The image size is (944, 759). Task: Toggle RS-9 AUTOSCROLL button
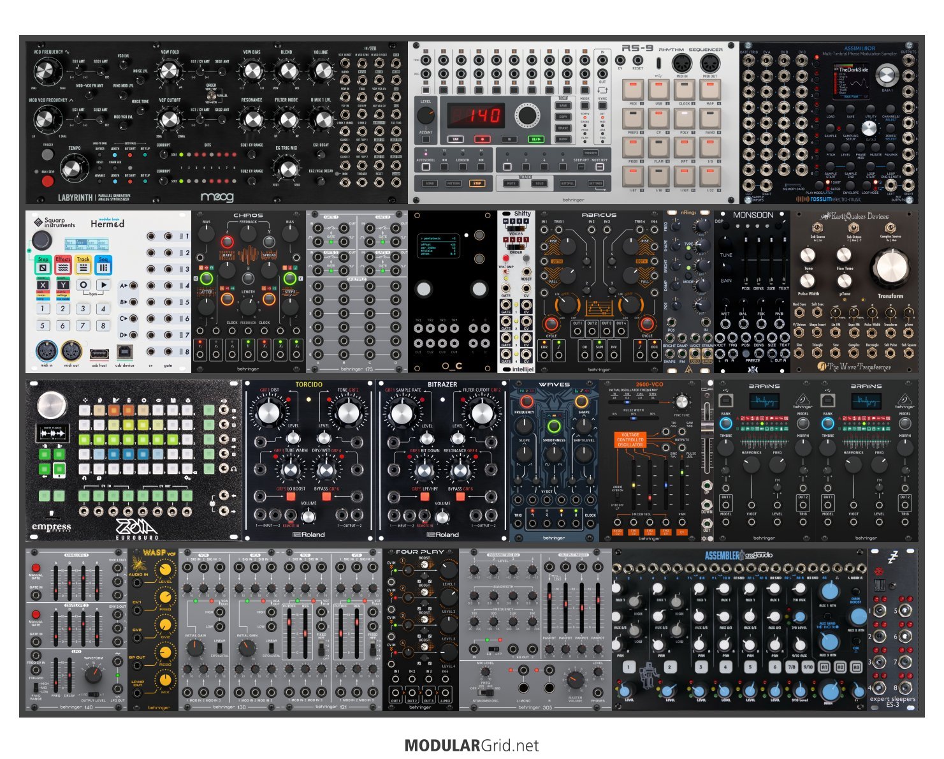pos(425,167)
